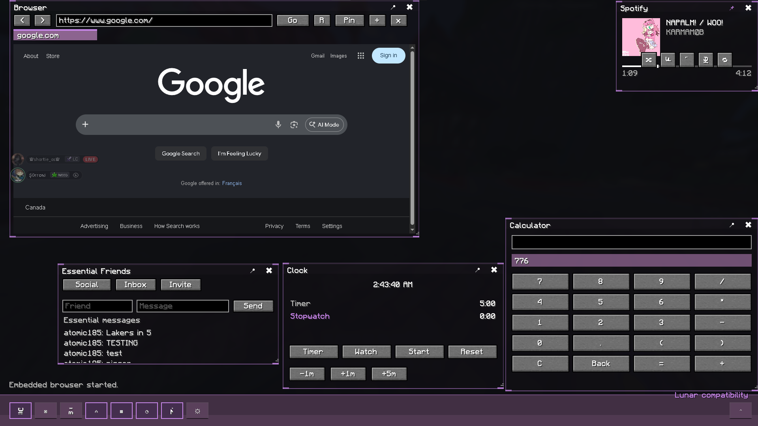Search by image with the Google Lens icon
The height and width of the screenshot is (426, 758).
pos(294,125)
